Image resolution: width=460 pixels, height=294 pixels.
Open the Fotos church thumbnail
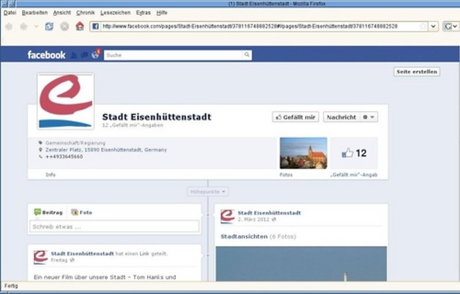tap(304, 153)
